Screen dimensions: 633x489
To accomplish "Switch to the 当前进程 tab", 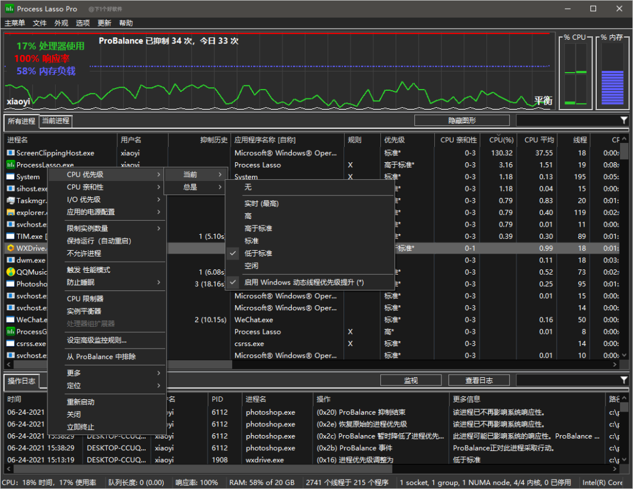I will (x=56, y=121).
